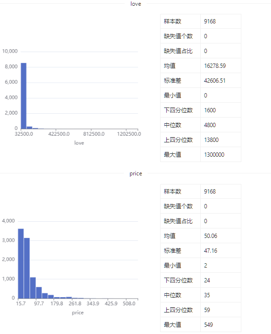The image size is (271, 334).
Task: Select the 'love' section title
Action: coord(136,4)
